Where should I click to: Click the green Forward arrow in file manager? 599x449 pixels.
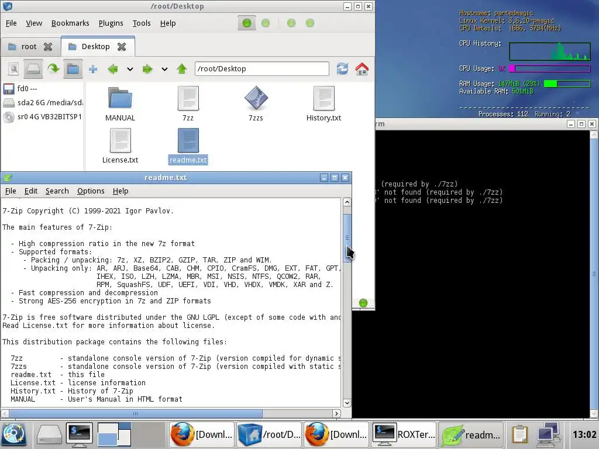[x=147, y=69]
